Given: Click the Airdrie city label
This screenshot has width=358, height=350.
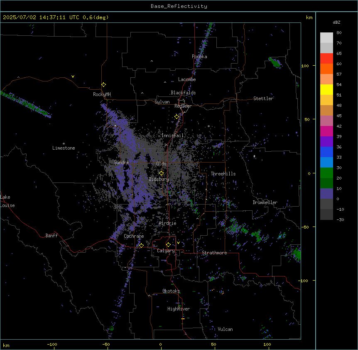Looking at the screenshot, I should [x=168, y=223].
